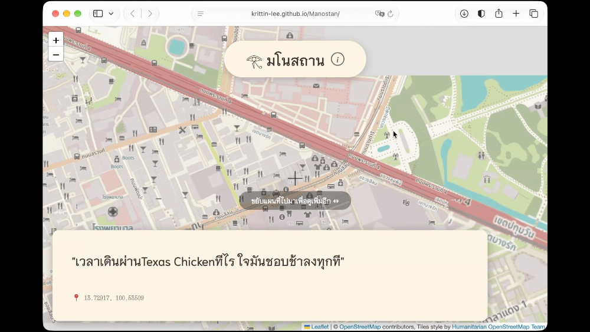Viewport: 590px width, 332px height.
Task: Show tab overview
Action: [533, 14]
